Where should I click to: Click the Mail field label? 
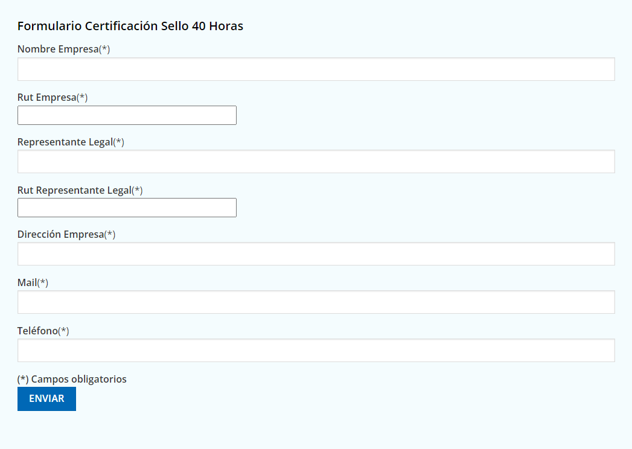pos(27,283)
